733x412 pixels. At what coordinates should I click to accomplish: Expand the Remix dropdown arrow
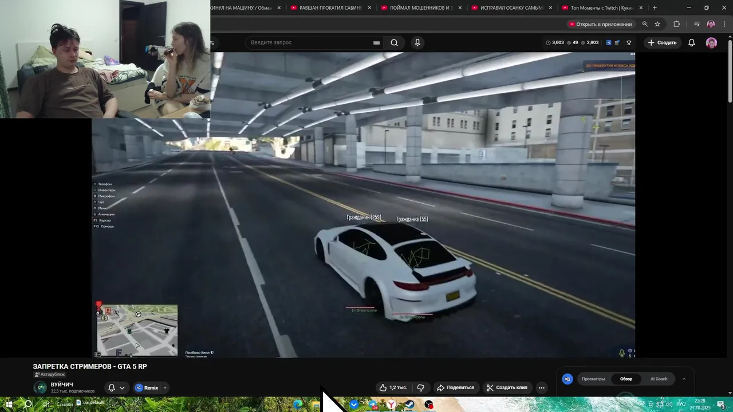165,388
